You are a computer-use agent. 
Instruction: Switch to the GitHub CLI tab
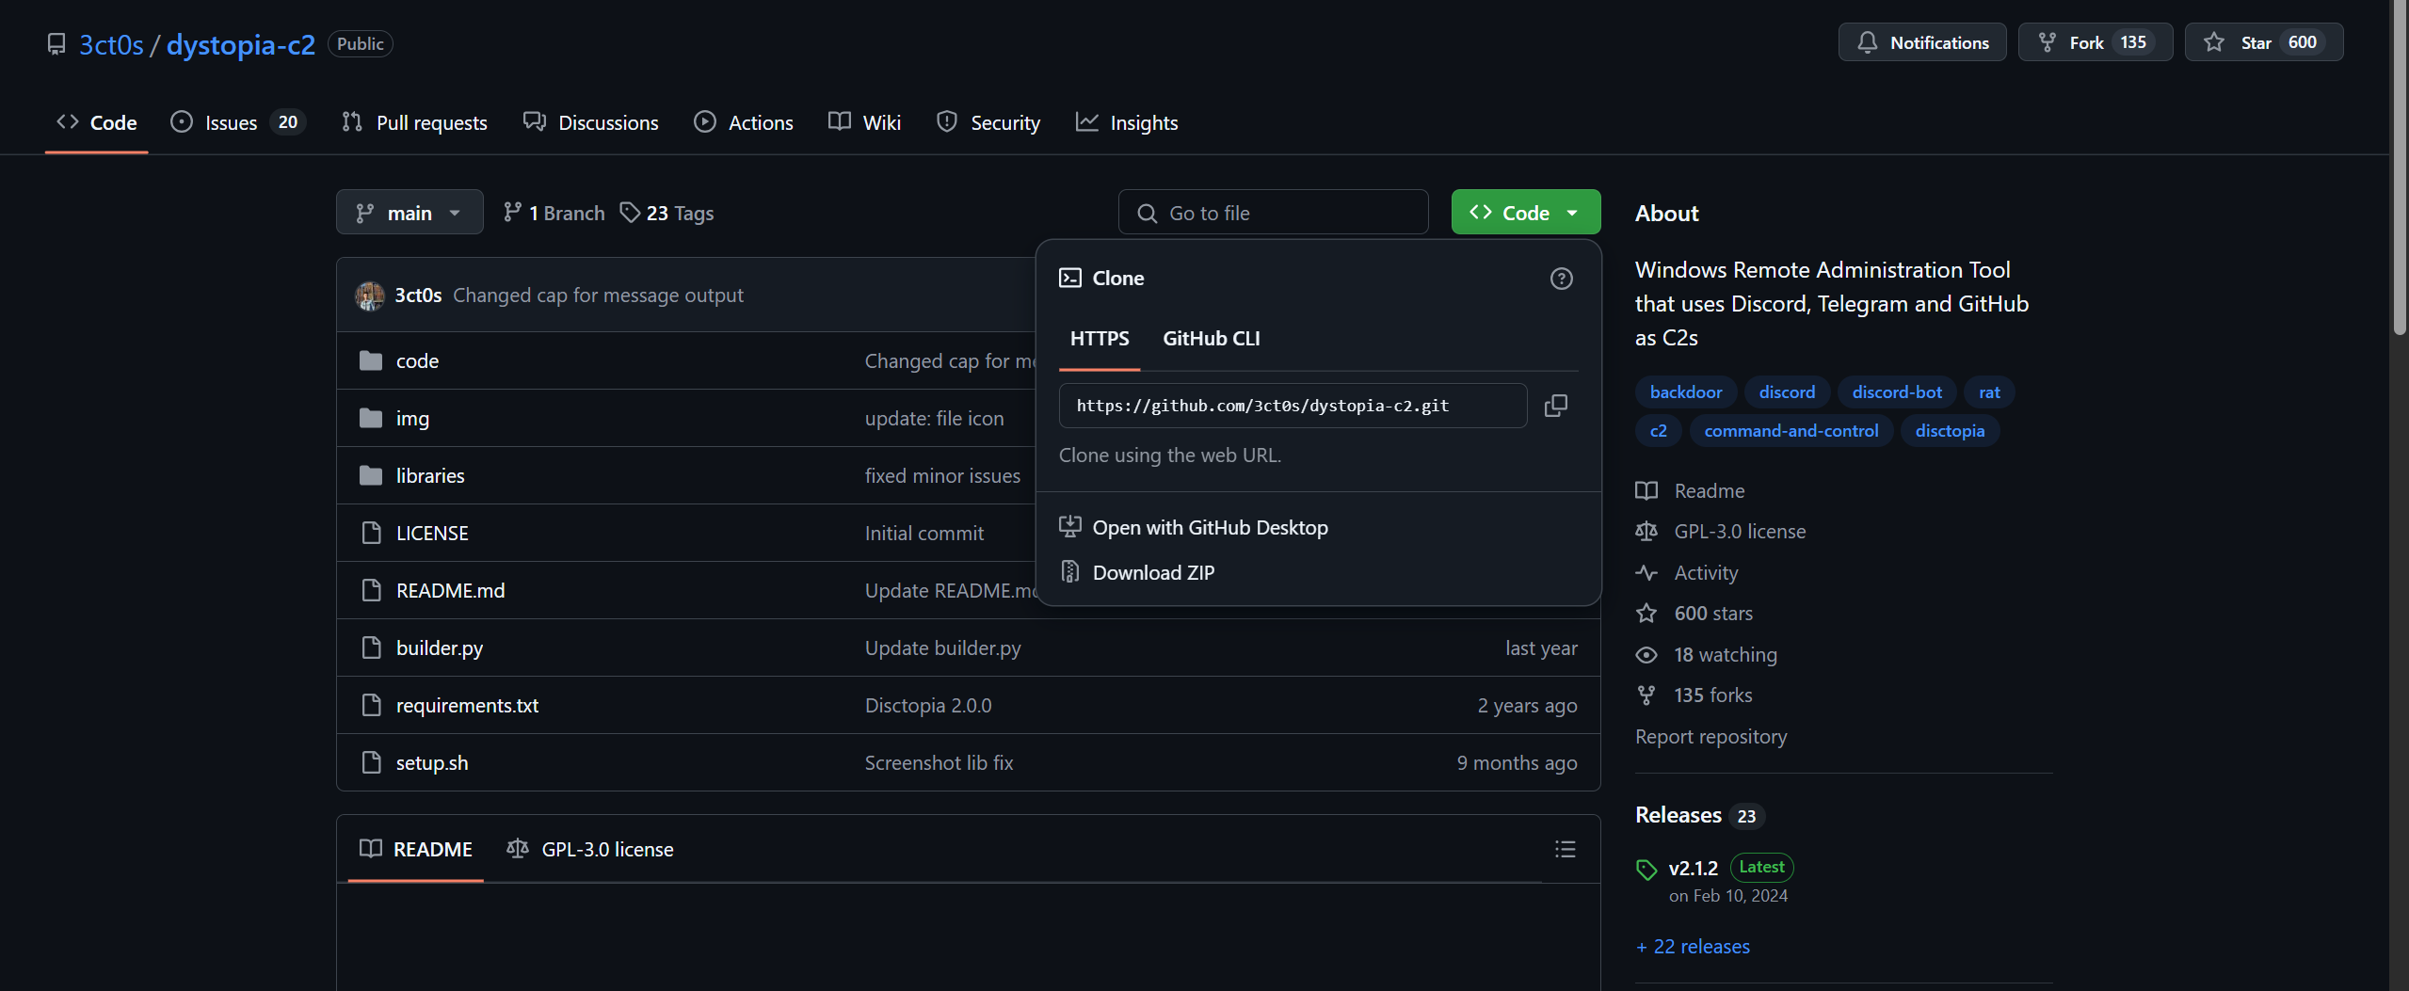1211,338
